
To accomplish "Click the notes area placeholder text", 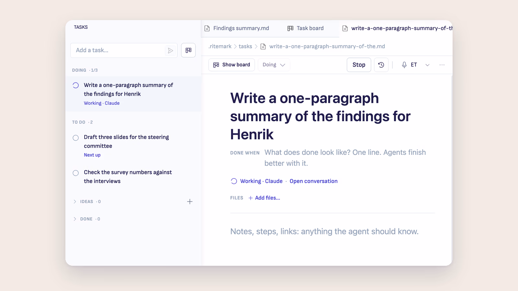I will tap(324, 232).
